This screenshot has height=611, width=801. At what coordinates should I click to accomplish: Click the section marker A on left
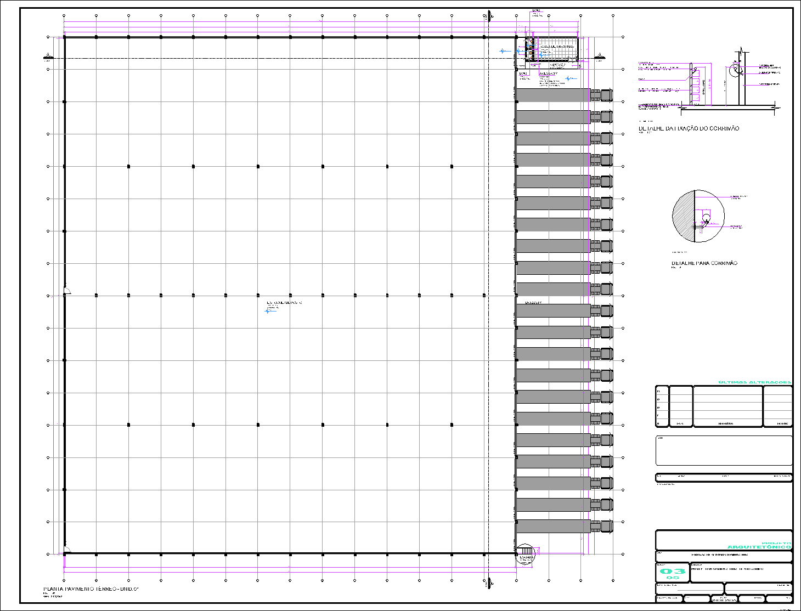(48, 56)
